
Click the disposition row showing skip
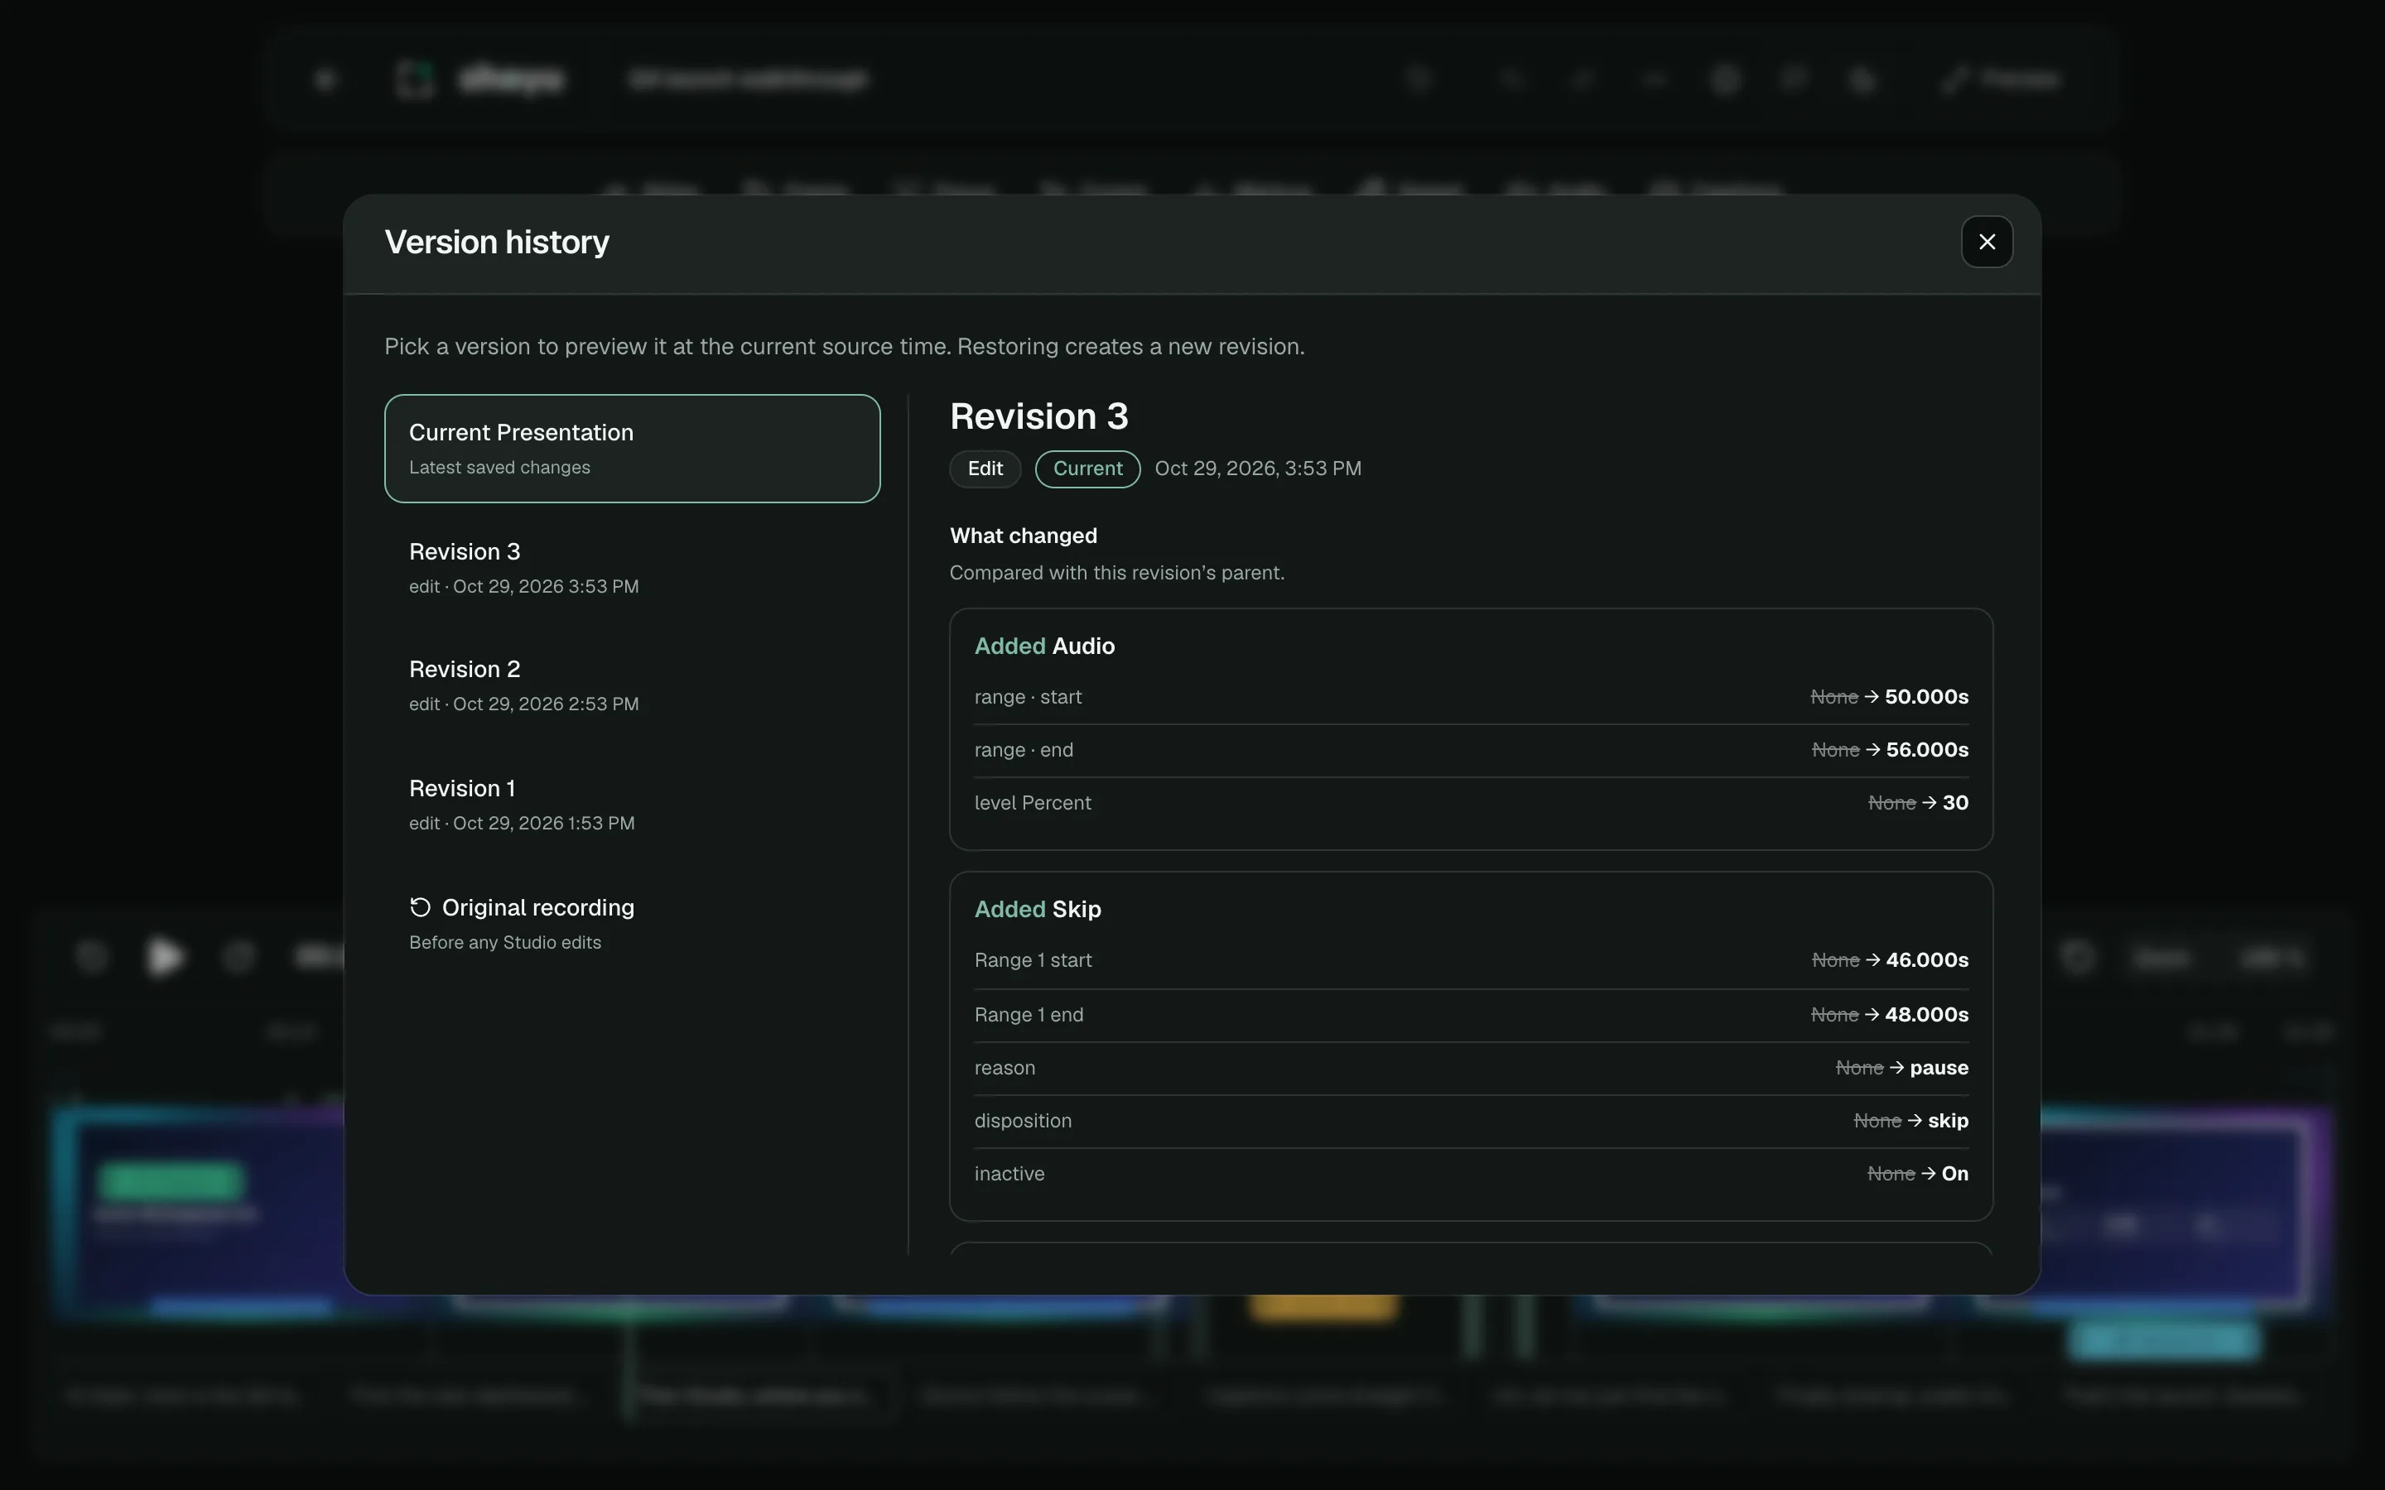pyautogui.click(x=1471, y=1122)
